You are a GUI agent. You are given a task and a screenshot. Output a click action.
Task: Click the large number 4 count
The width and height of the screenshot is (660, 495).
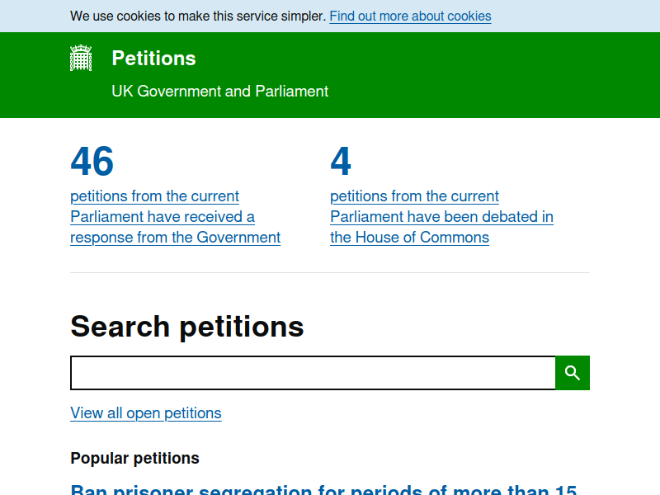[x=341, y=161]
